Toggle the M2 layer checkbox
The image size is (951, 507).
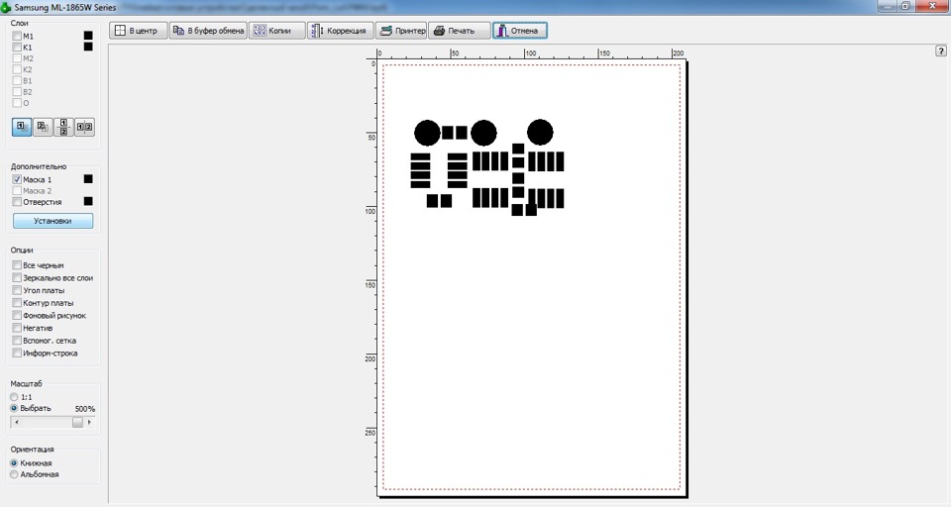17,58
